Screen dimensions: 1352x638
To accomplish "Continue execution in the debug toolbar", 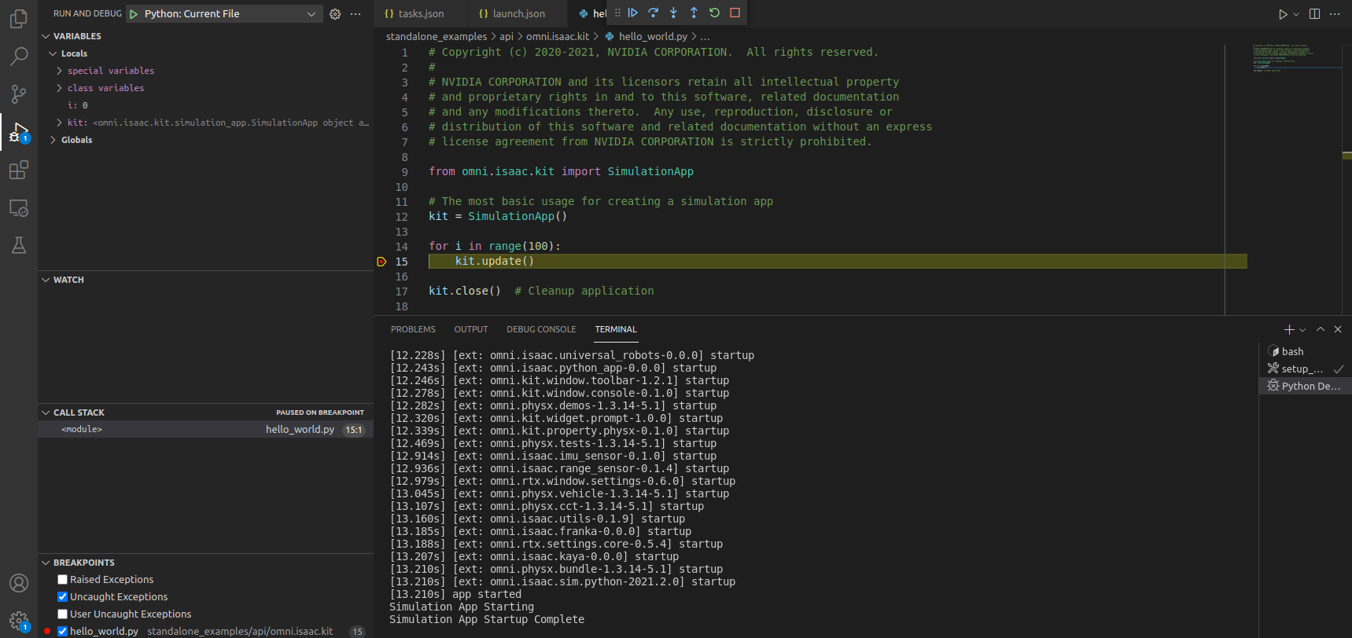I will (x=633, y=13).
